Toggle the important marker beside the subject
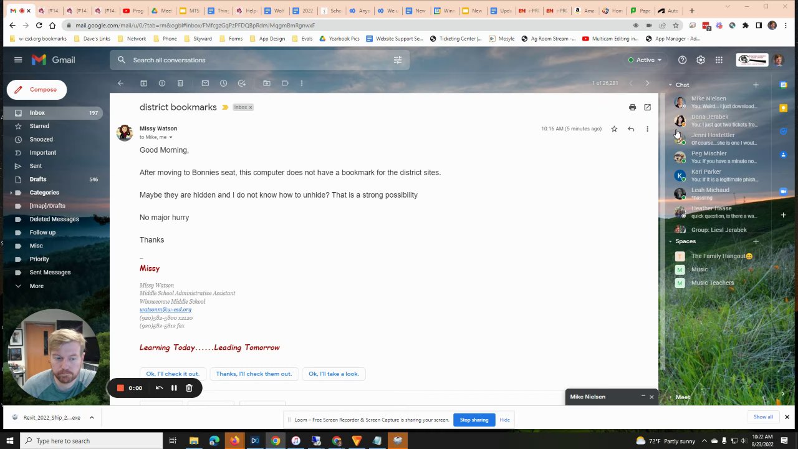Viewport: 798px width, 449px height. click(x=225, y=107)
